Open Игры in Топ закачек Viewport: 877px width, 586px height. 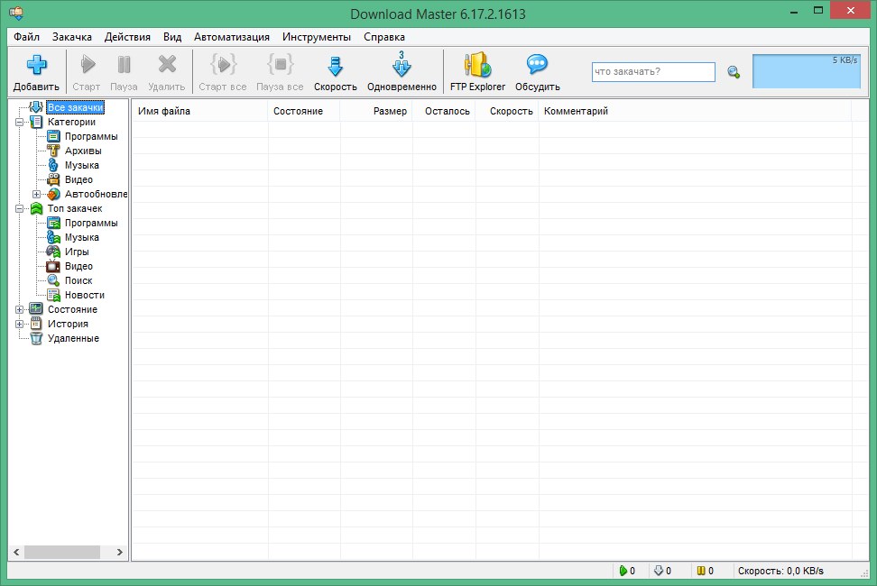pyautogui.click(x=77, y=252)
